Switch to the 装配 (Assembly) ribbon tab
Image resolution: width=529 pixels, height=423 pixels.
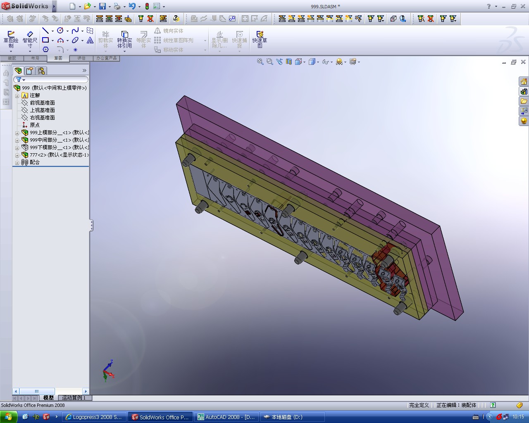coord(12,58)
